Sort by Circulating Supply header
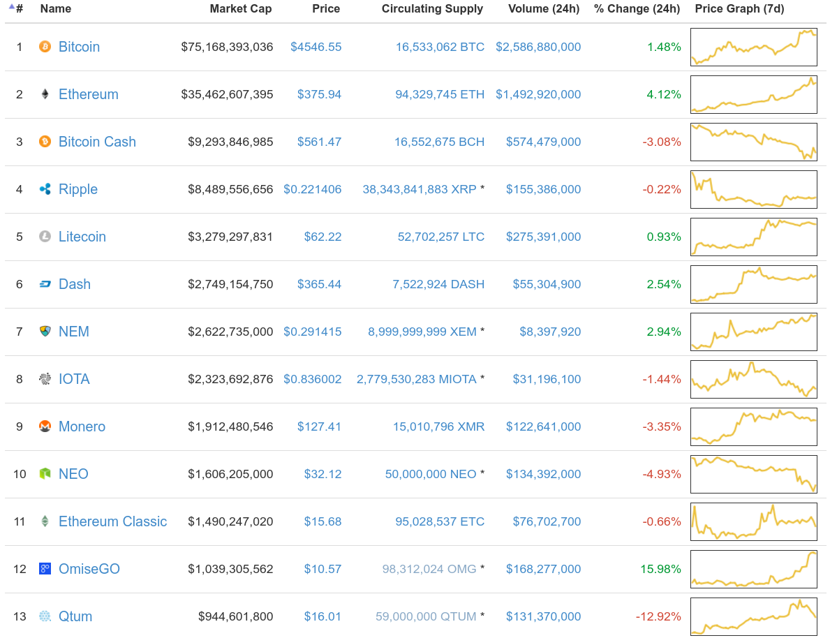The height and width of the screenshot is (638, 830). tap(433, 8)
